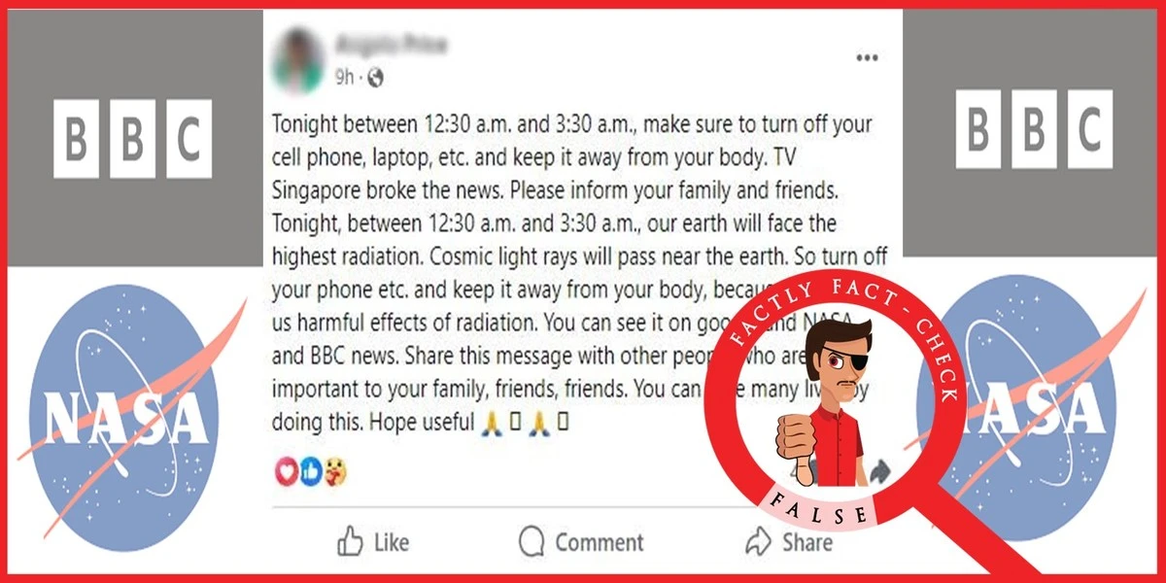The height and width of the screenshot is (583, 1166).
Task: Click the blue thumbs-up reaction icon
Action: [311, 472]
